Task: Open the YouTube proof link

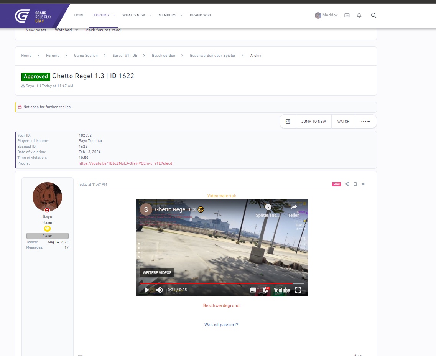Action: pos(125,163)
